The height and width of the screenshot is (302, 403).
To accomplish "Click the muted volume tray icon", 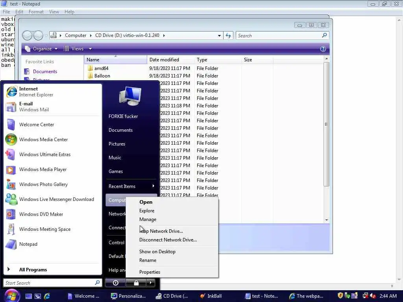I will [373, 296].
